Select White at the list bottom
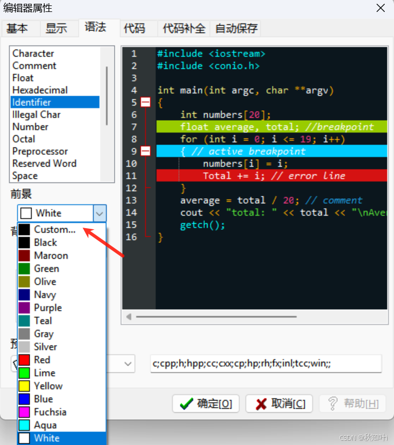 pos(62,438)
